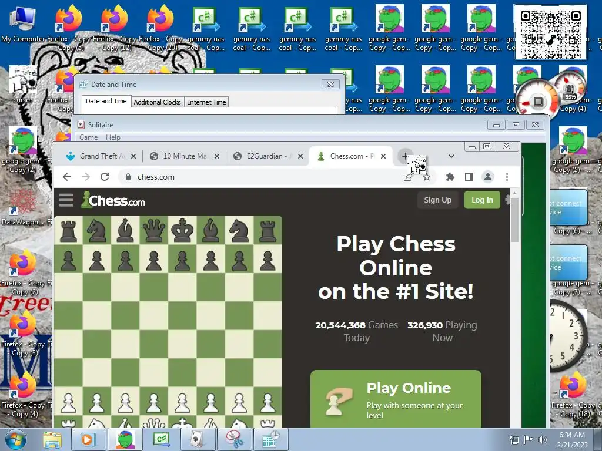
Task: Open Firefox - Copy (12) desktop shortcut
Action: pos(115,28)
